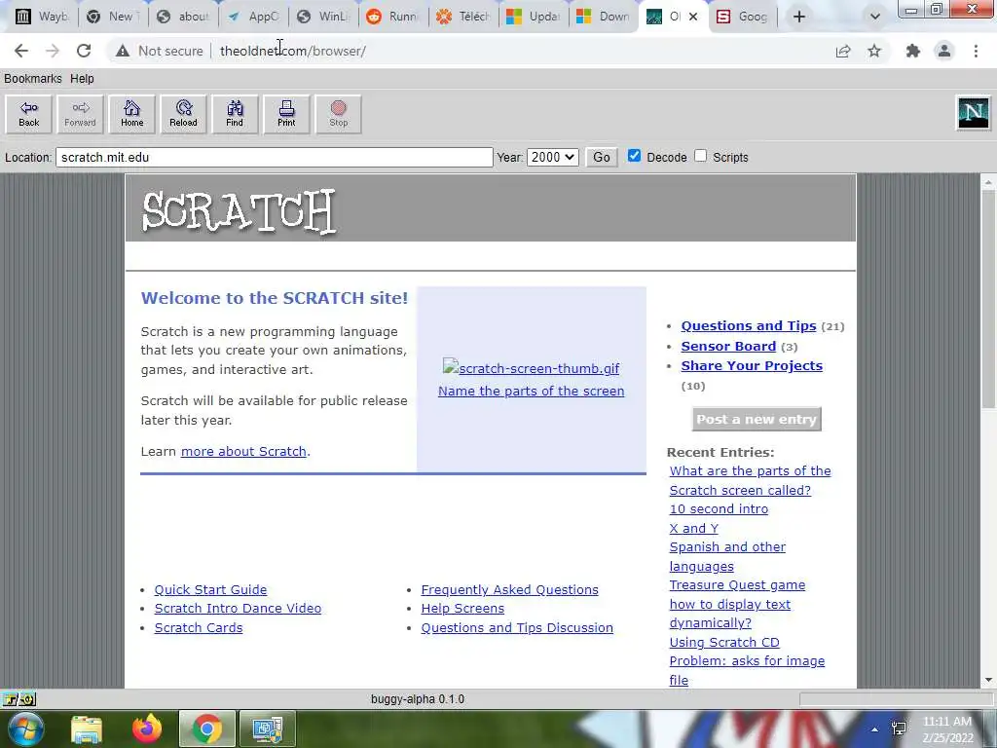Uncheck the Decode checkbox
Viewport: 997px width, 748px height.
[x=634, y=156]
